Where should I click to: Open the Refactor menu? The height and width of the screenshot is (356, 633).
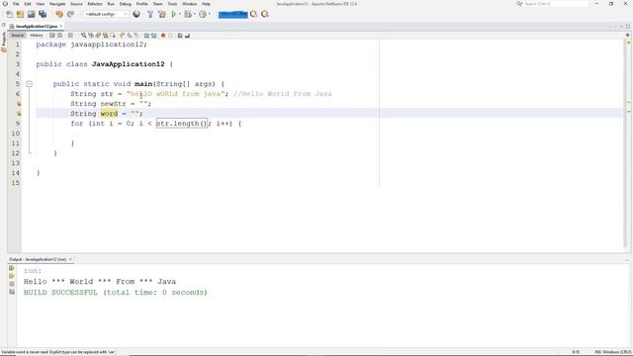pos(95,4)
